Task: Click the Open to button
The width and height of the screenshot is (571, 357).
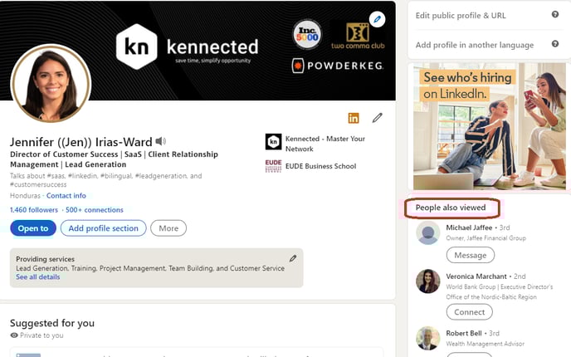Action: click(x=33, y=228)
